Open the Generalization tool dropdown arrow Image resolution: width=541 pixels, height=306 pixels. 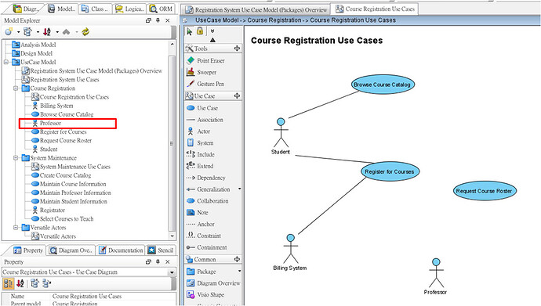(239, 189)
